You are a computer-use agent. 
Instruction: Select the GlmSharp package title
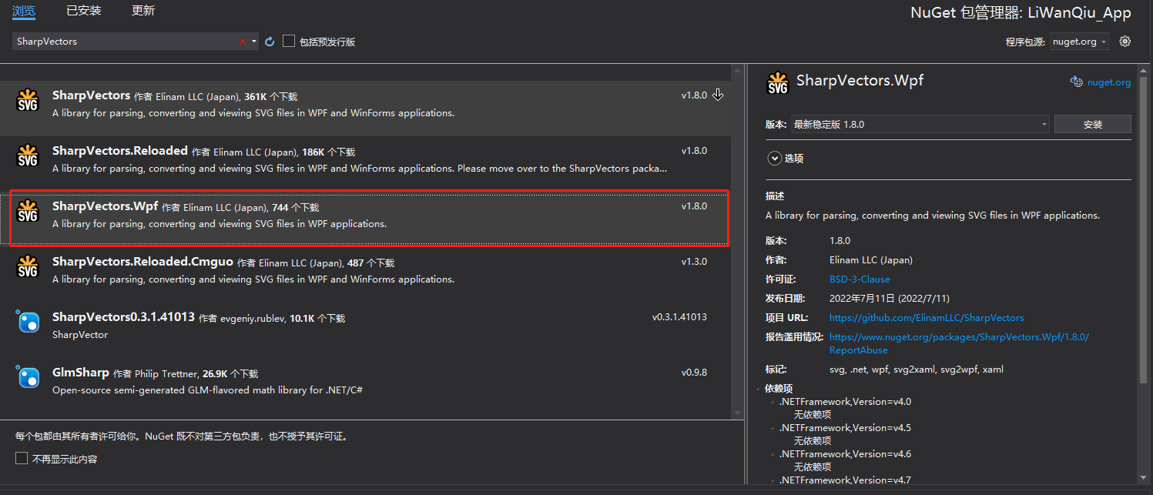tap(81, 373)
